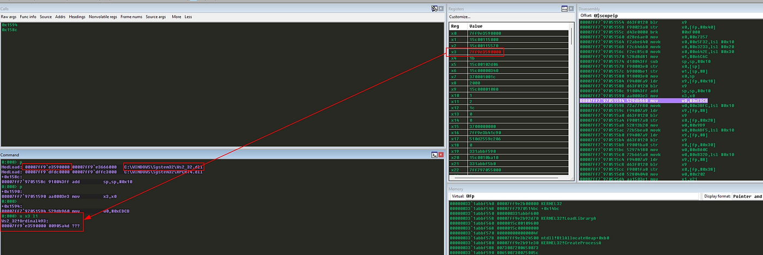Toggle Func info in Calls toolbar

click(x=29, y=17)
